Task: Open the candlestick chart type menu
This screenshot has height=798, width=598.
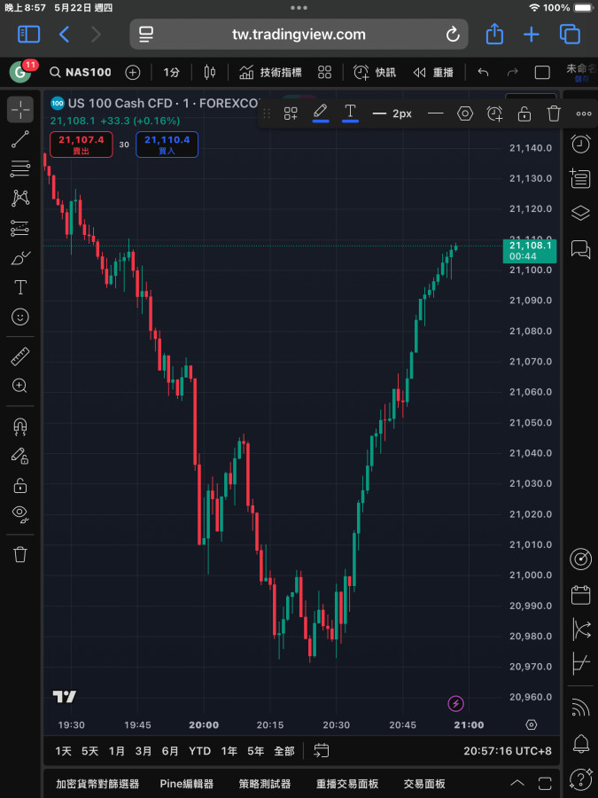Action: [x=209, y=73]
